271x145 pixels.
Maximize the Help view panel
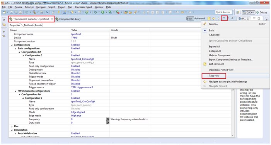(259, 19)
